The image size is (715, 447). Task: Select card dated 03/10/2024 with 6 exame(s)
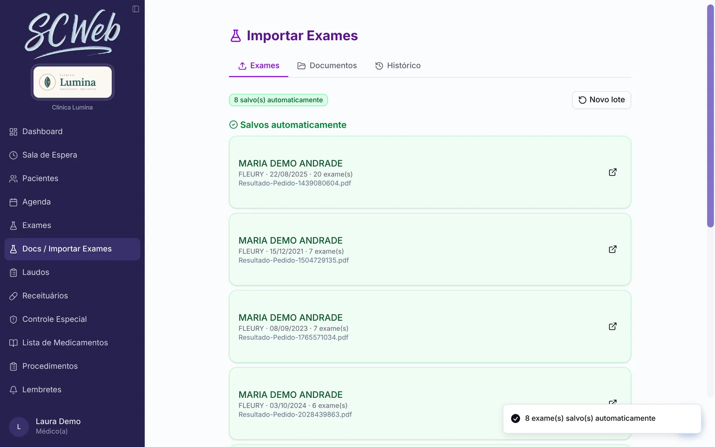(430, 404)
